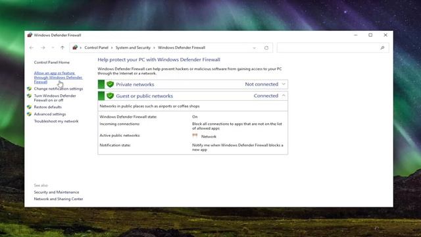Open Change notification settings
The image size is (421, 237).
[x=59, y=89]
